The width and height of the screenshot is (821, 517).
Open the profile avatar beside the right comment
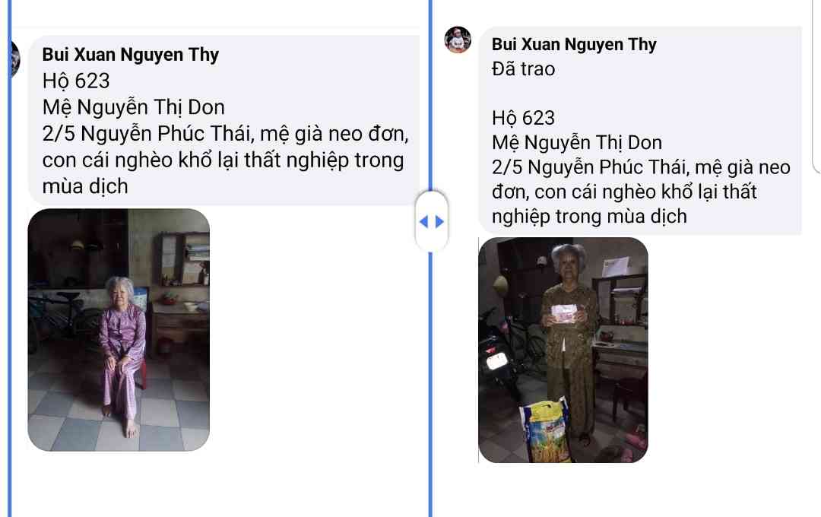point(458,40)
